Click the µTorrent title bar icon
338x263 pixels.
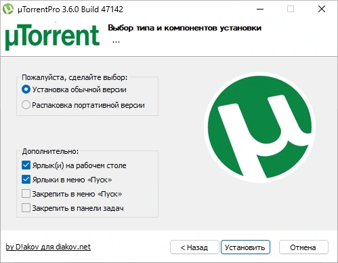point(8,9)
